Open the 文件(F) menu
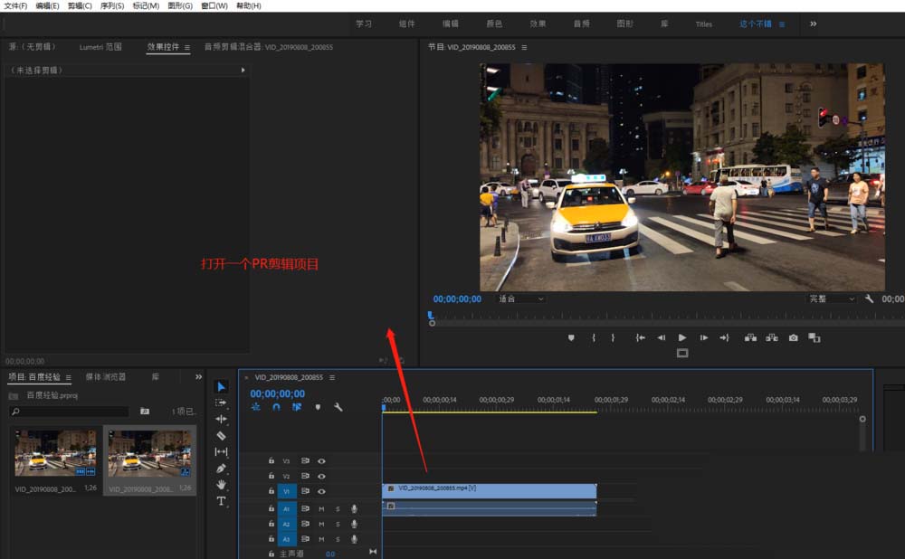Viewport: 905px width, 559px height. click(14, 5)
